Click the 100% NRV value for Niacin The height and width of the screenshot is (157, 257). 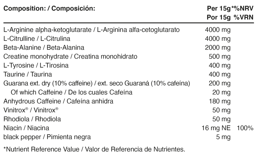pyautogui.click(x=245, y=128)
